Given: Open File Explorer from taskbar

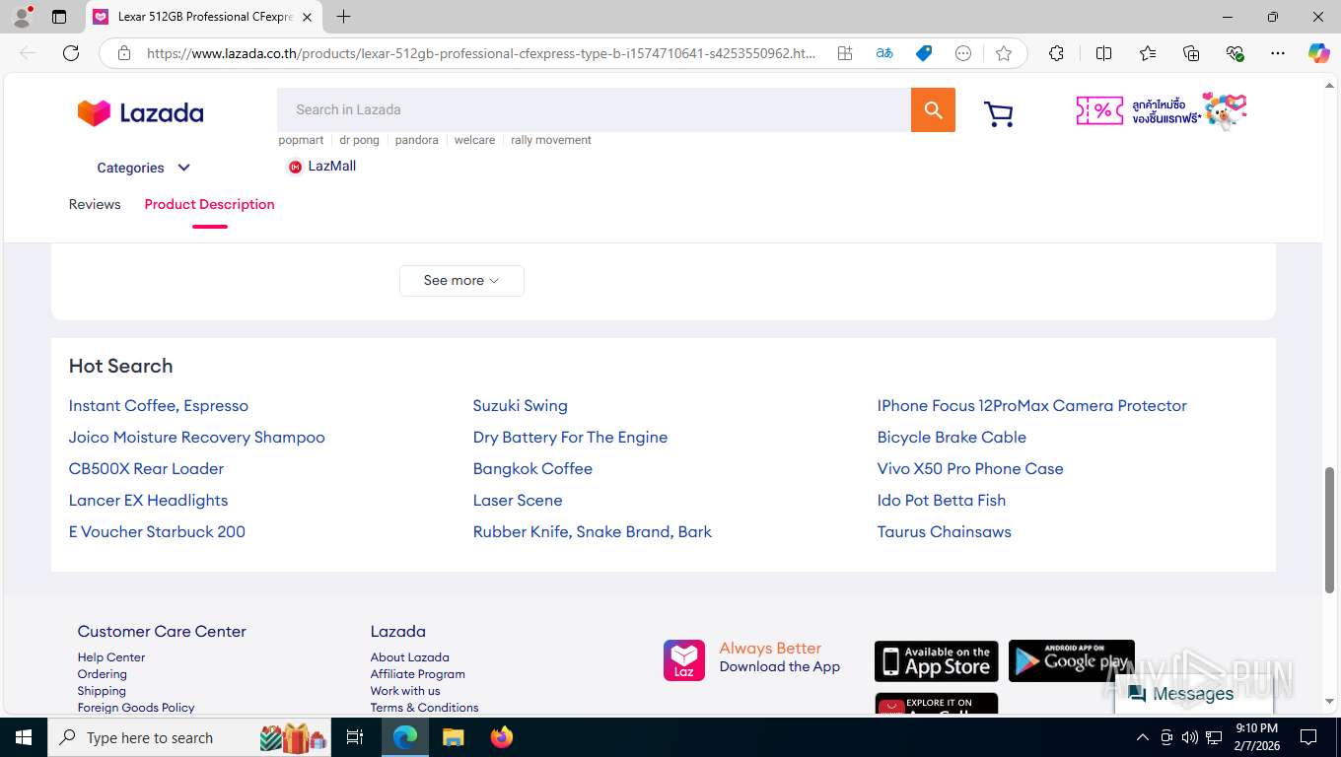Looking at the screenshot, I should [x=453, y=737].
